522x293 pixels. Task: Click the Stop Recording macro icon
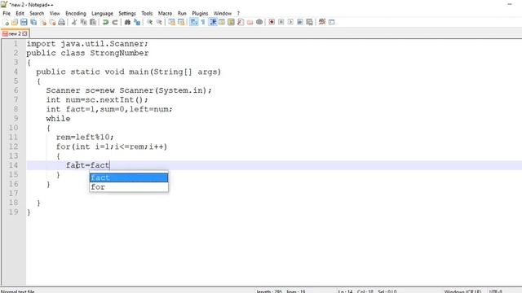click(x=281, y=22)
